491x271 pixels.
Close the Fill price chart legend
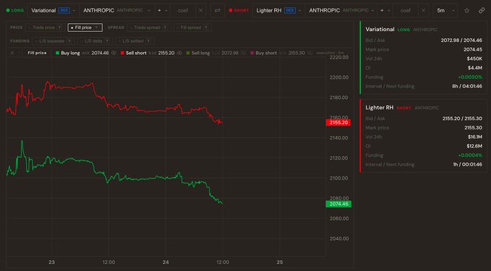[12, 53]
